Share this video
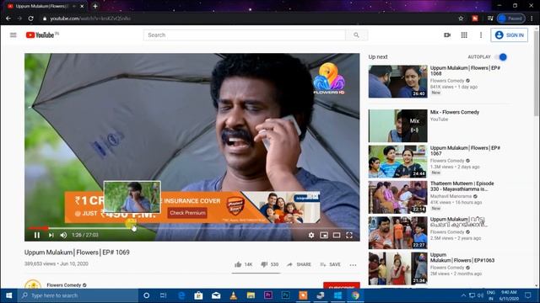The width and height of the screenshot is (540, 303). (299, 264)
